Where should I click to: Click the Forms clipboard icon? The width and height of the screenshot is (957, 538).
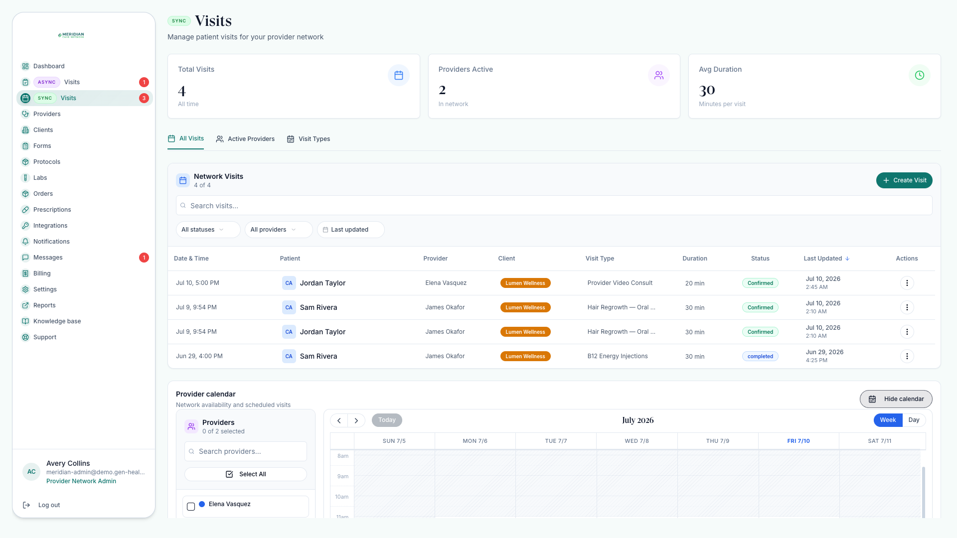(25, 146)
